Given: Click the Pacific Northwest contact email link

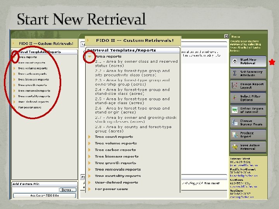Looking at the screenshot, I should point(244,176).
